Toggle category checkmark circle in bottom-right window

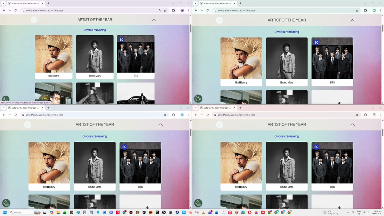tap(219, 124)
